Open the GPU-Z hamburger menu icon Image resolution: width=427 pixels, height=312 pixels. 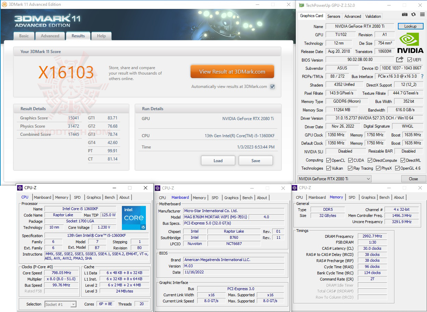(x=422, y=14)
